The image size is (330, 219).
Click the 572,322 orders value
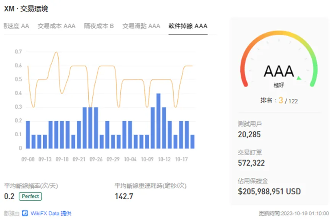point(251,163)
